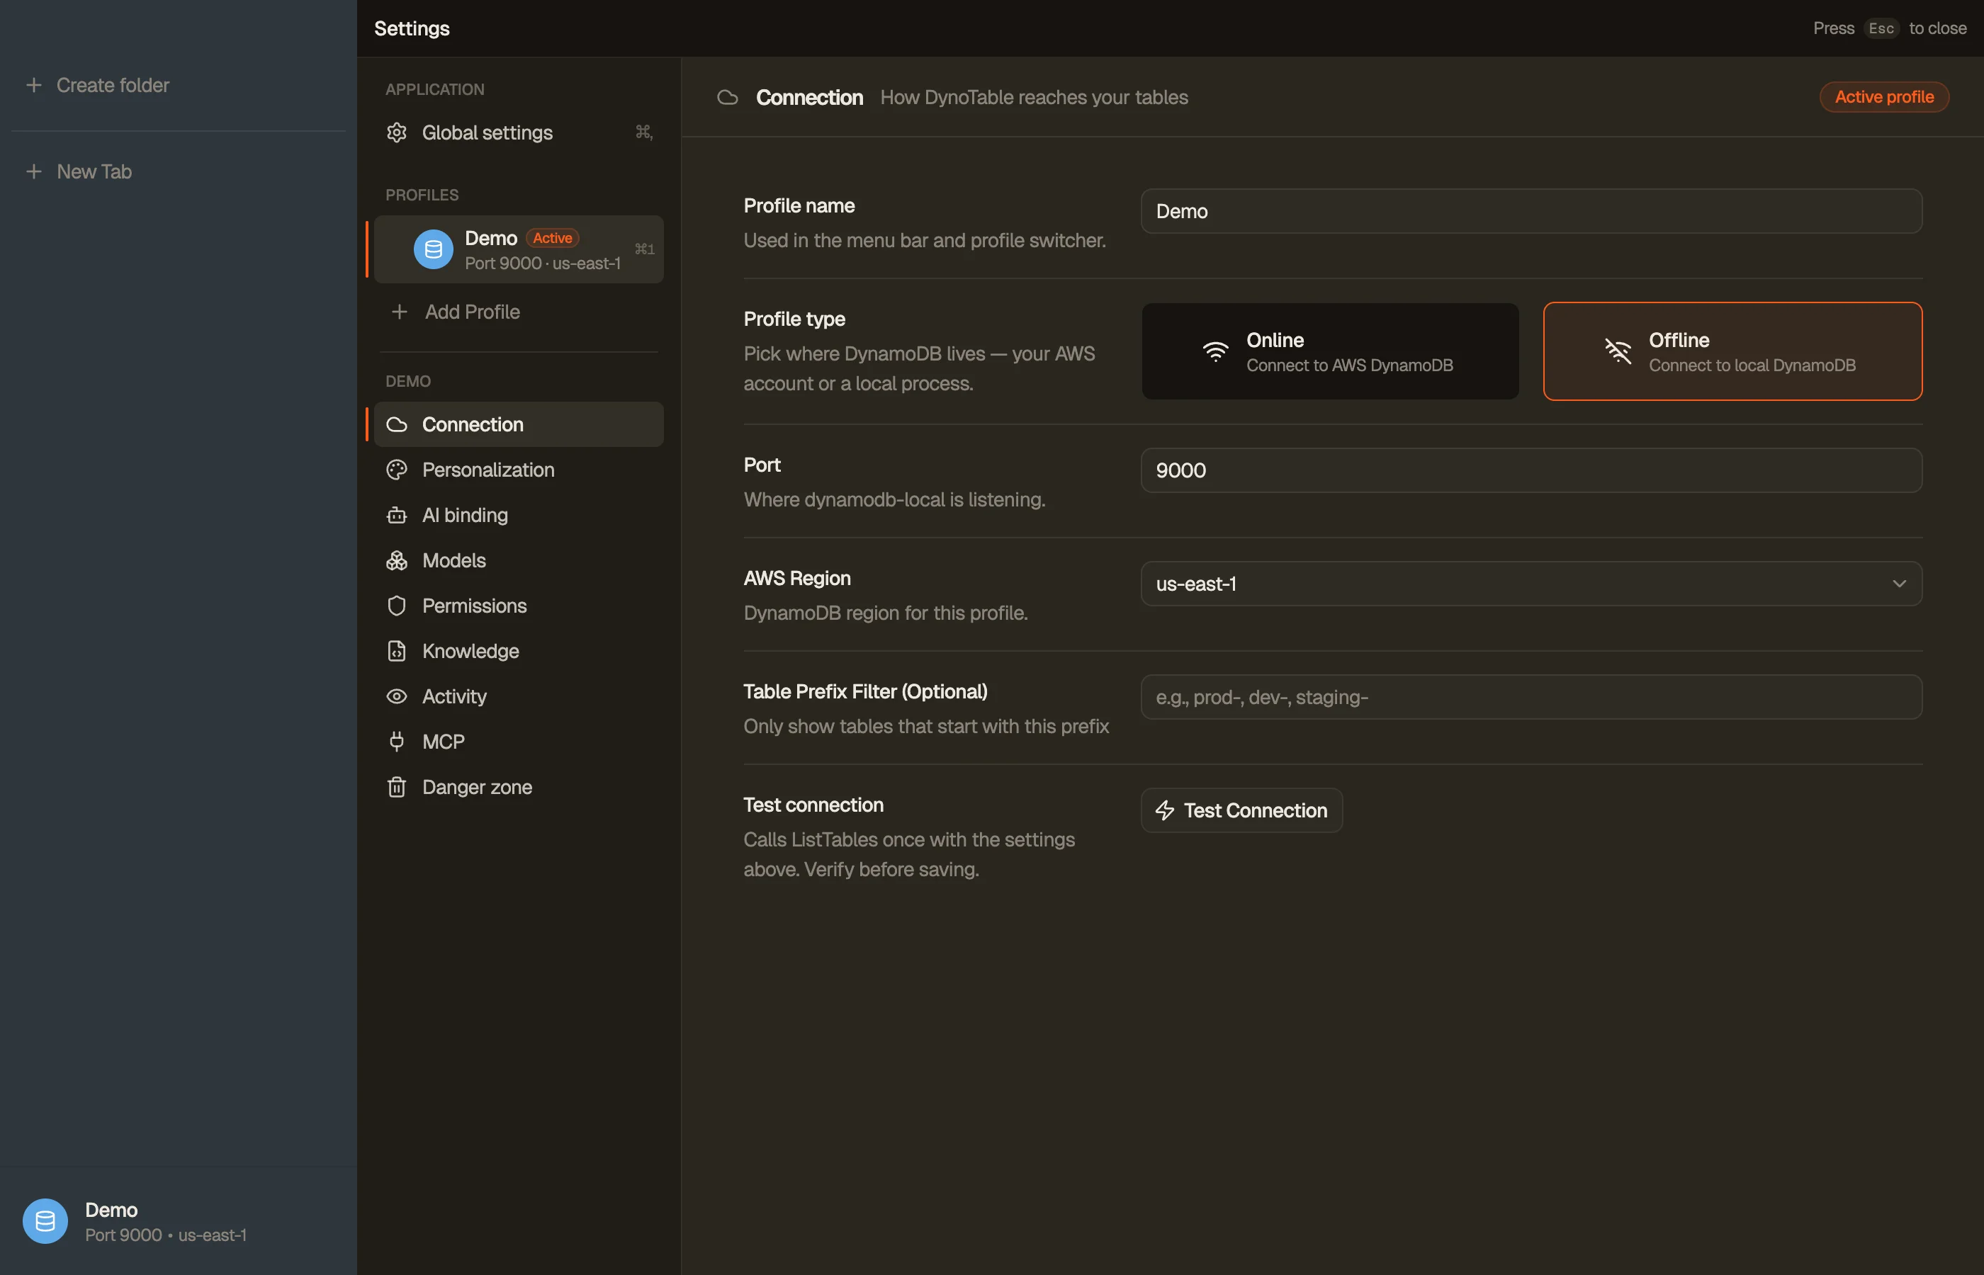Click the Settings title
The width and height of the screenshot is (1984, 1275).
click(412, 28)
